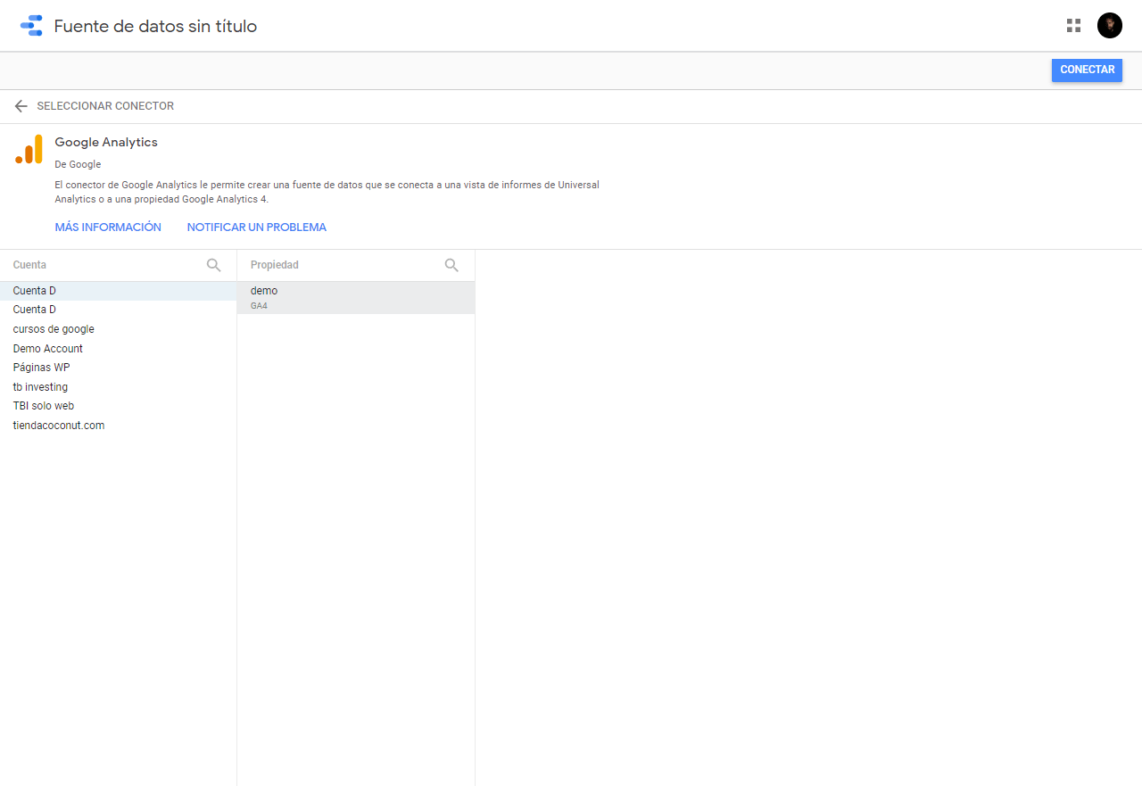The width and height of the screenshot is (1142, 786).
Task: Select the highlighted Cuenta D account
Action: [118, 291]
